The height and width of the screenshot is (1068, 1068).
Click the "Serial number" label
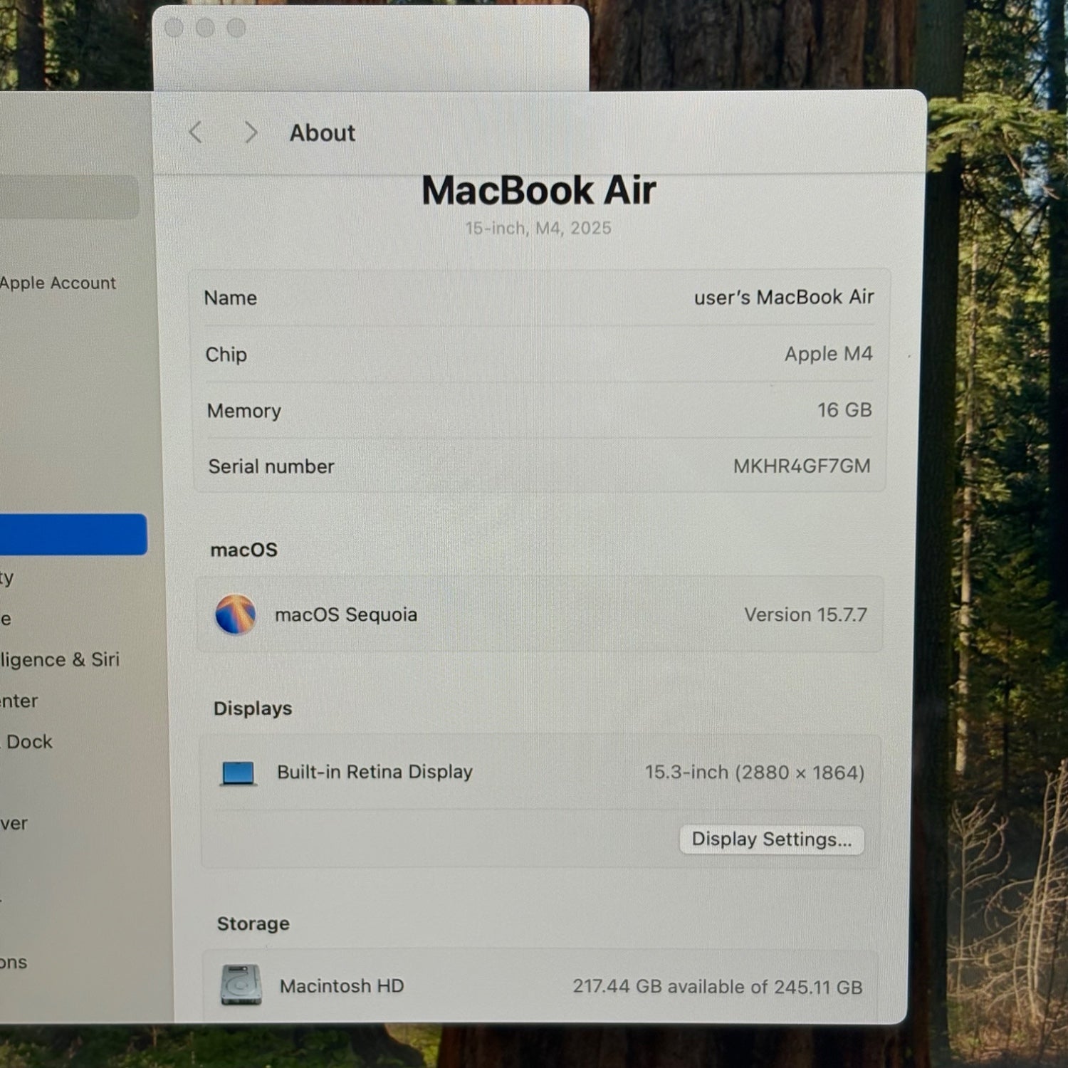coord(271,466)
